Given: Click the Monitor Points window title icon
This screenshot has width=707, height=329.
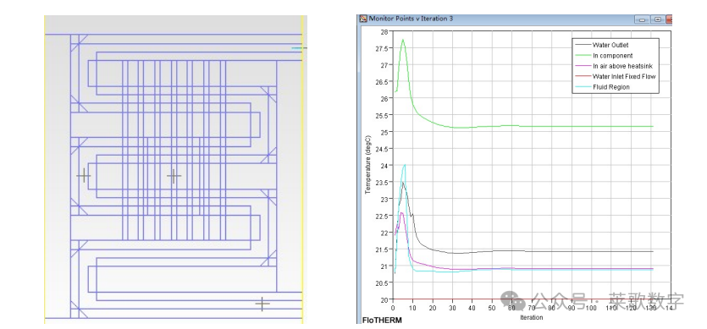Looking at the screenshot, I should pyautogui.click(x=363, y=19).
